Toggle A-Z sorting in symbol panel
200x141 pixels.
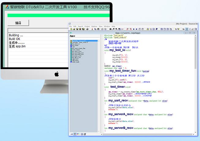[72, 134]
